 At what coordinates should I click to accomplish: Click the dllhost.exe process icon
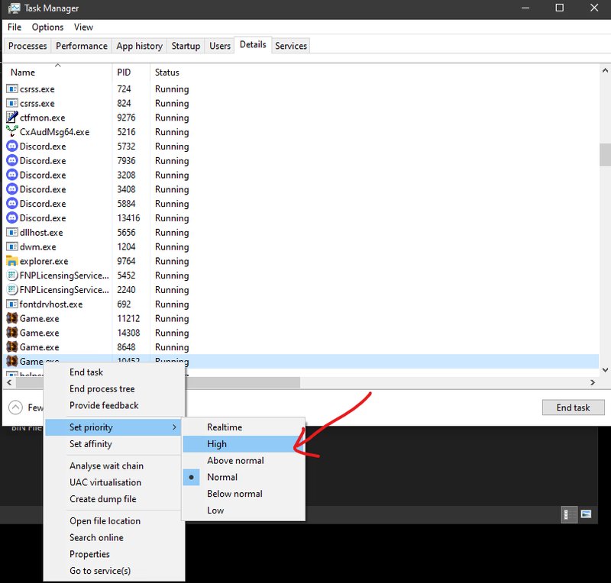[12, 233]
